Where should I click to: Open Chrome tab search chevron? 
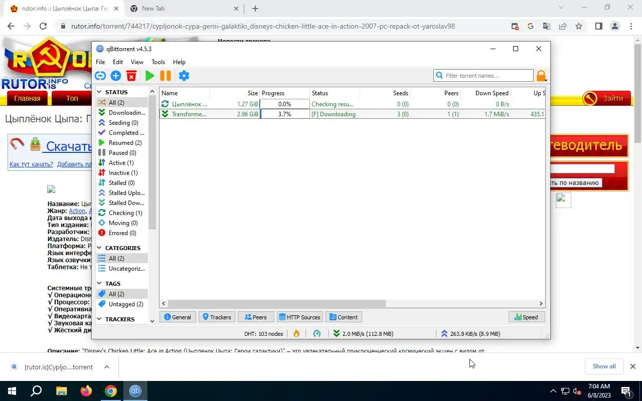(x=561, y=8)
